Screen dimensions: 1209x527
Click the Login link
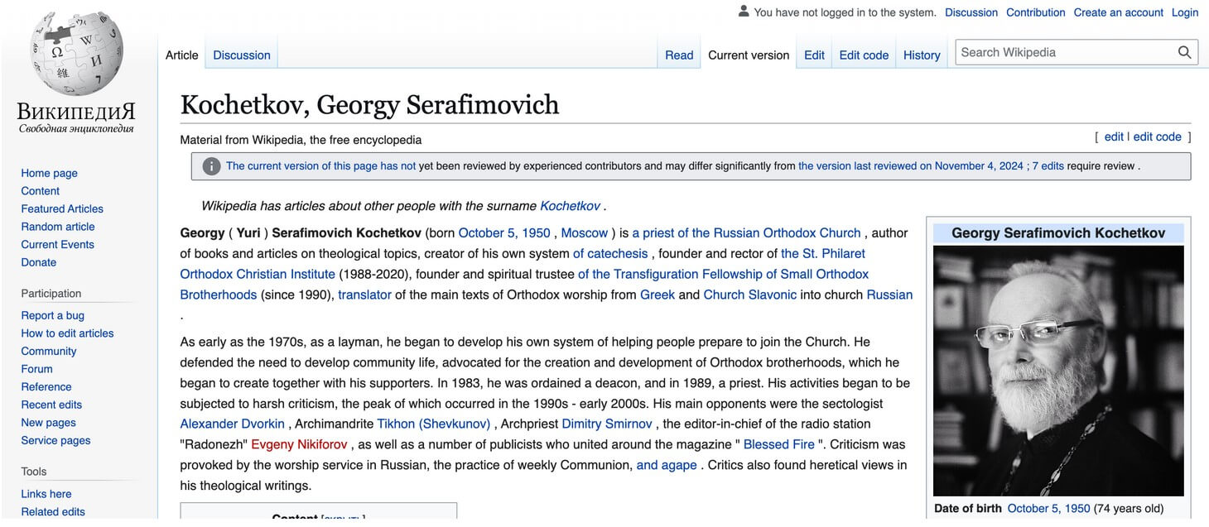(x=1185, y=12)
